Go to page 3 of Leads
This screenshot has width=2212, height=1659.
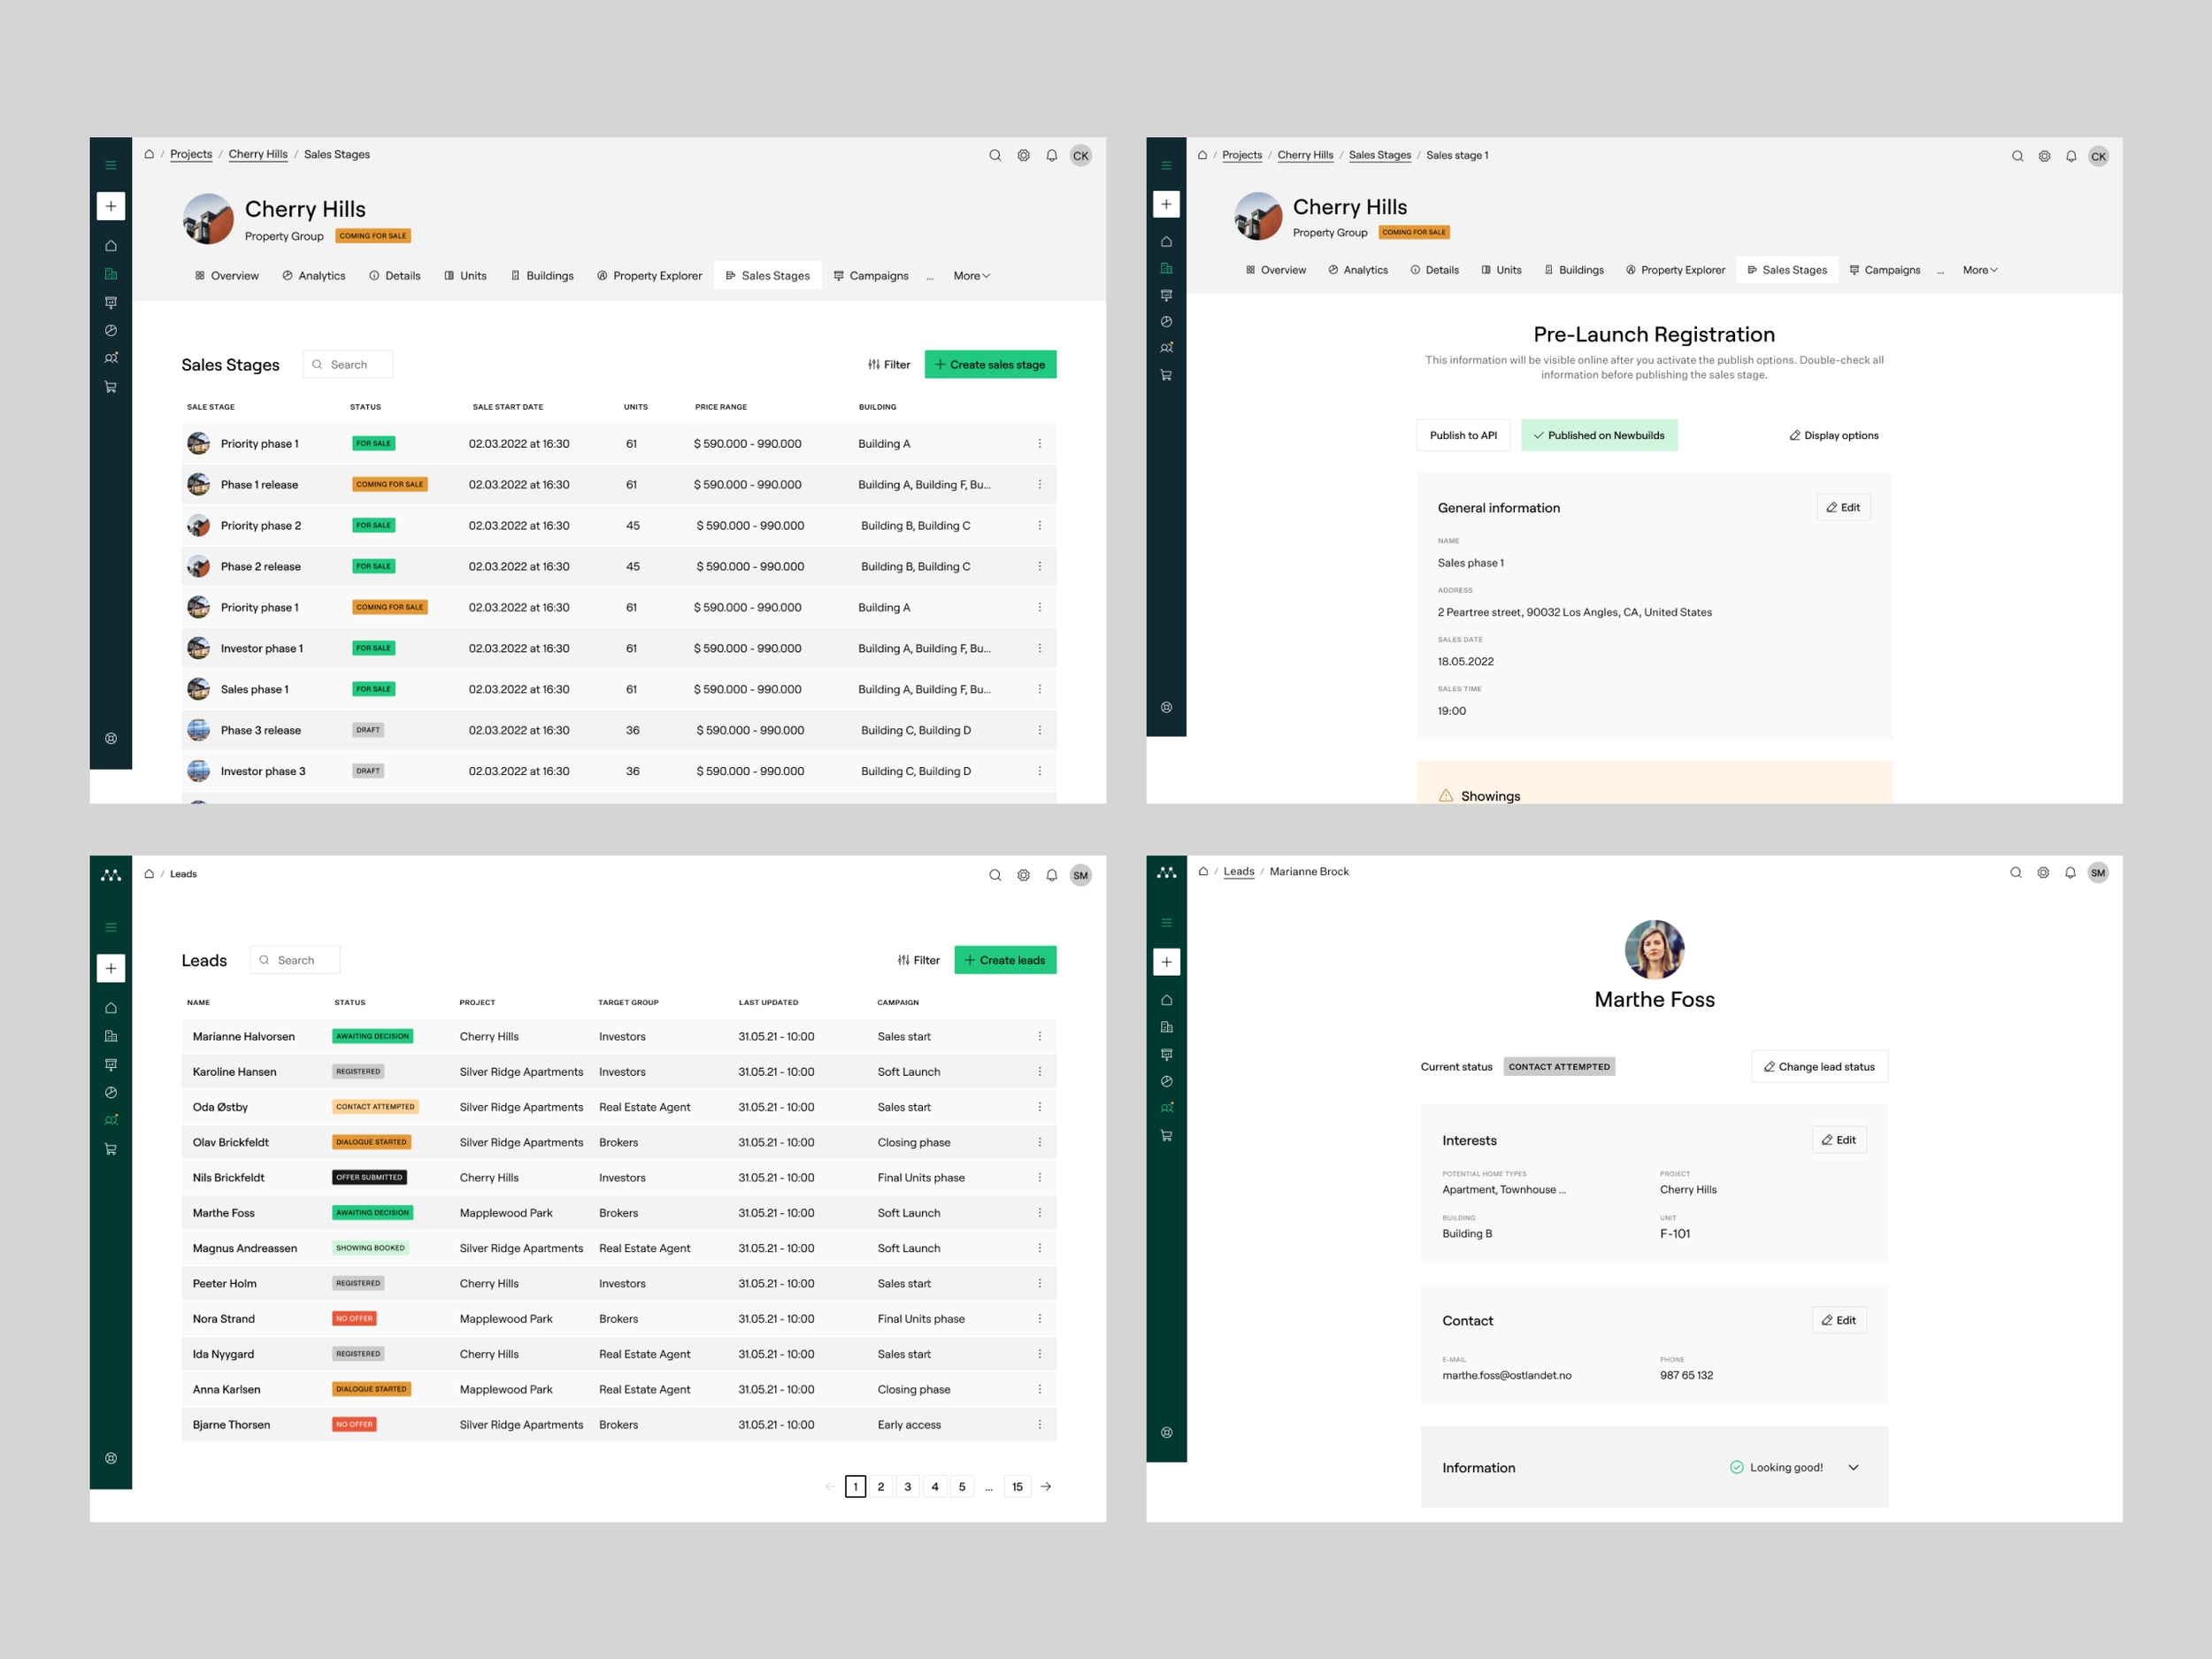tap(907, 1486)
